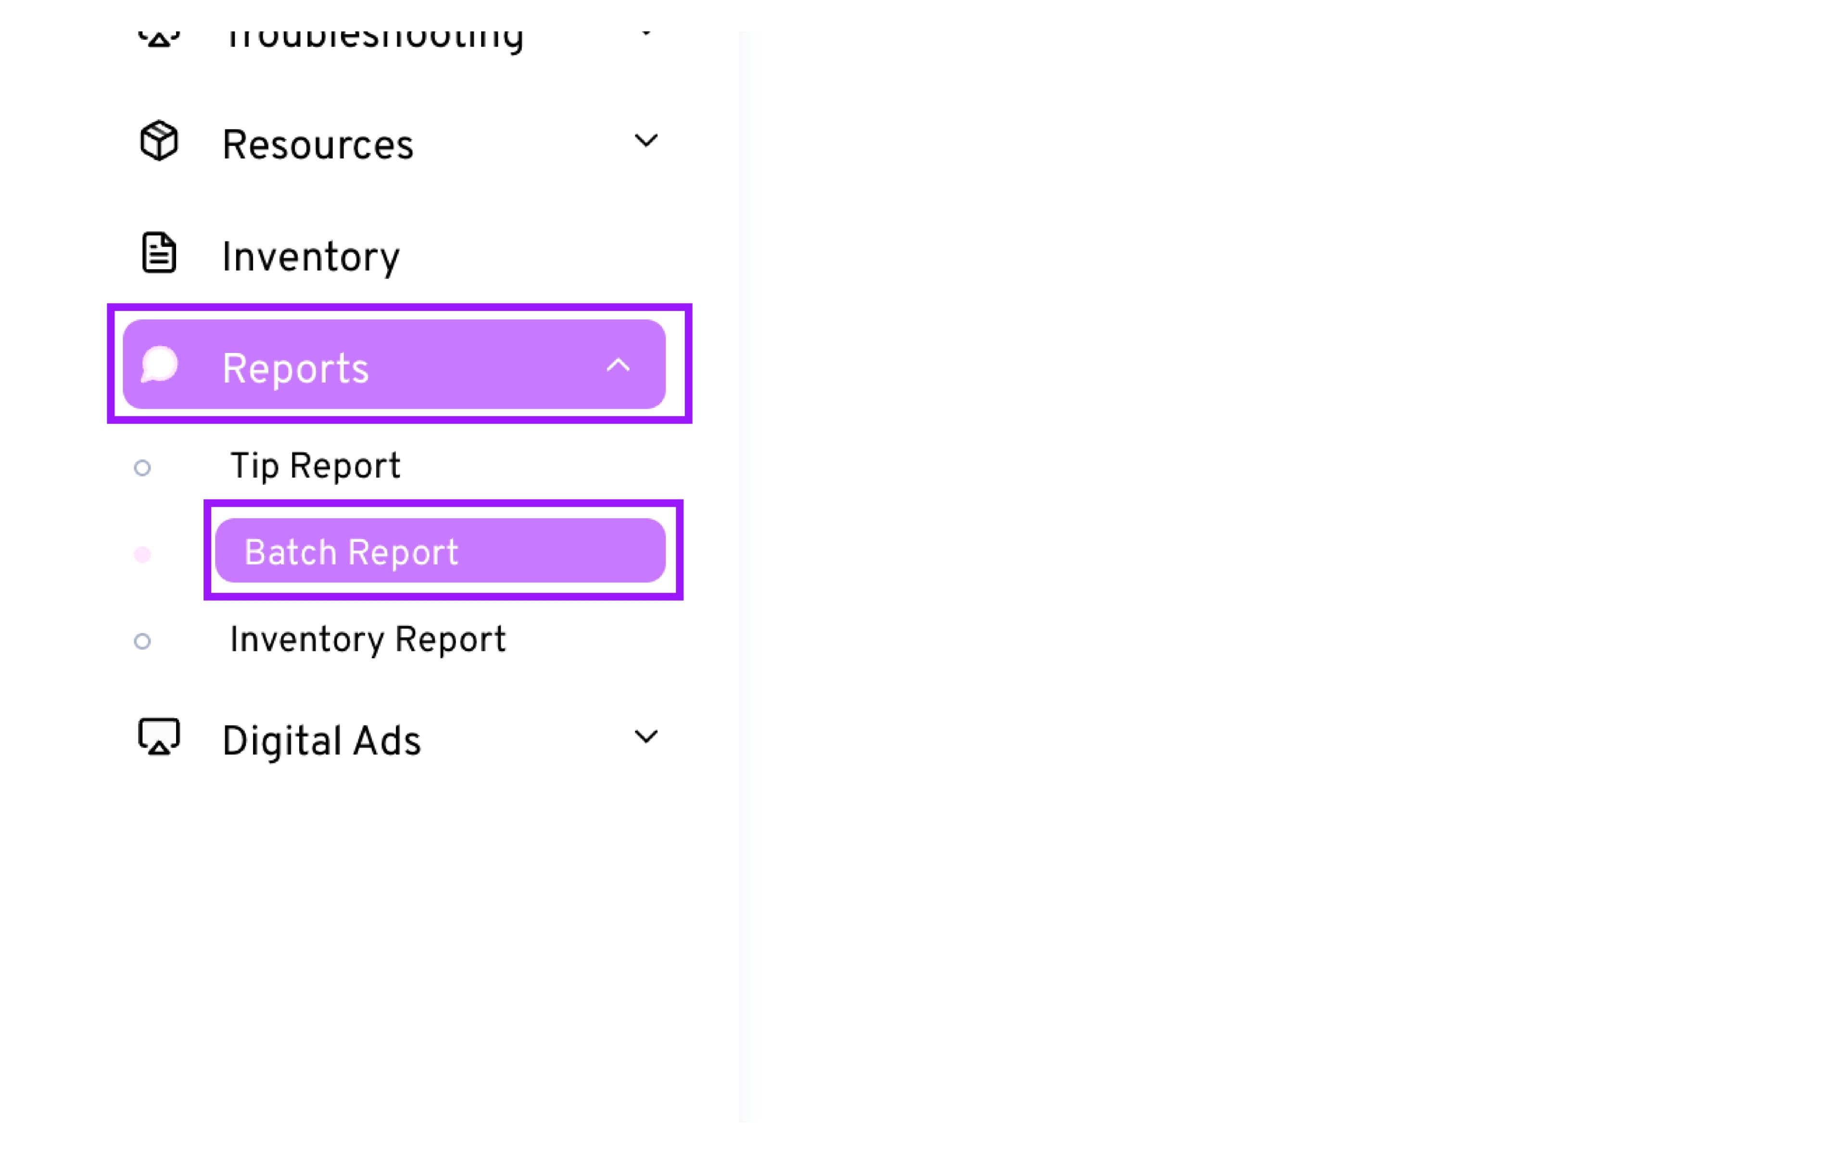Click the Digital Ads menu label
The image size is (1847, 1154).
click(321, 741)
